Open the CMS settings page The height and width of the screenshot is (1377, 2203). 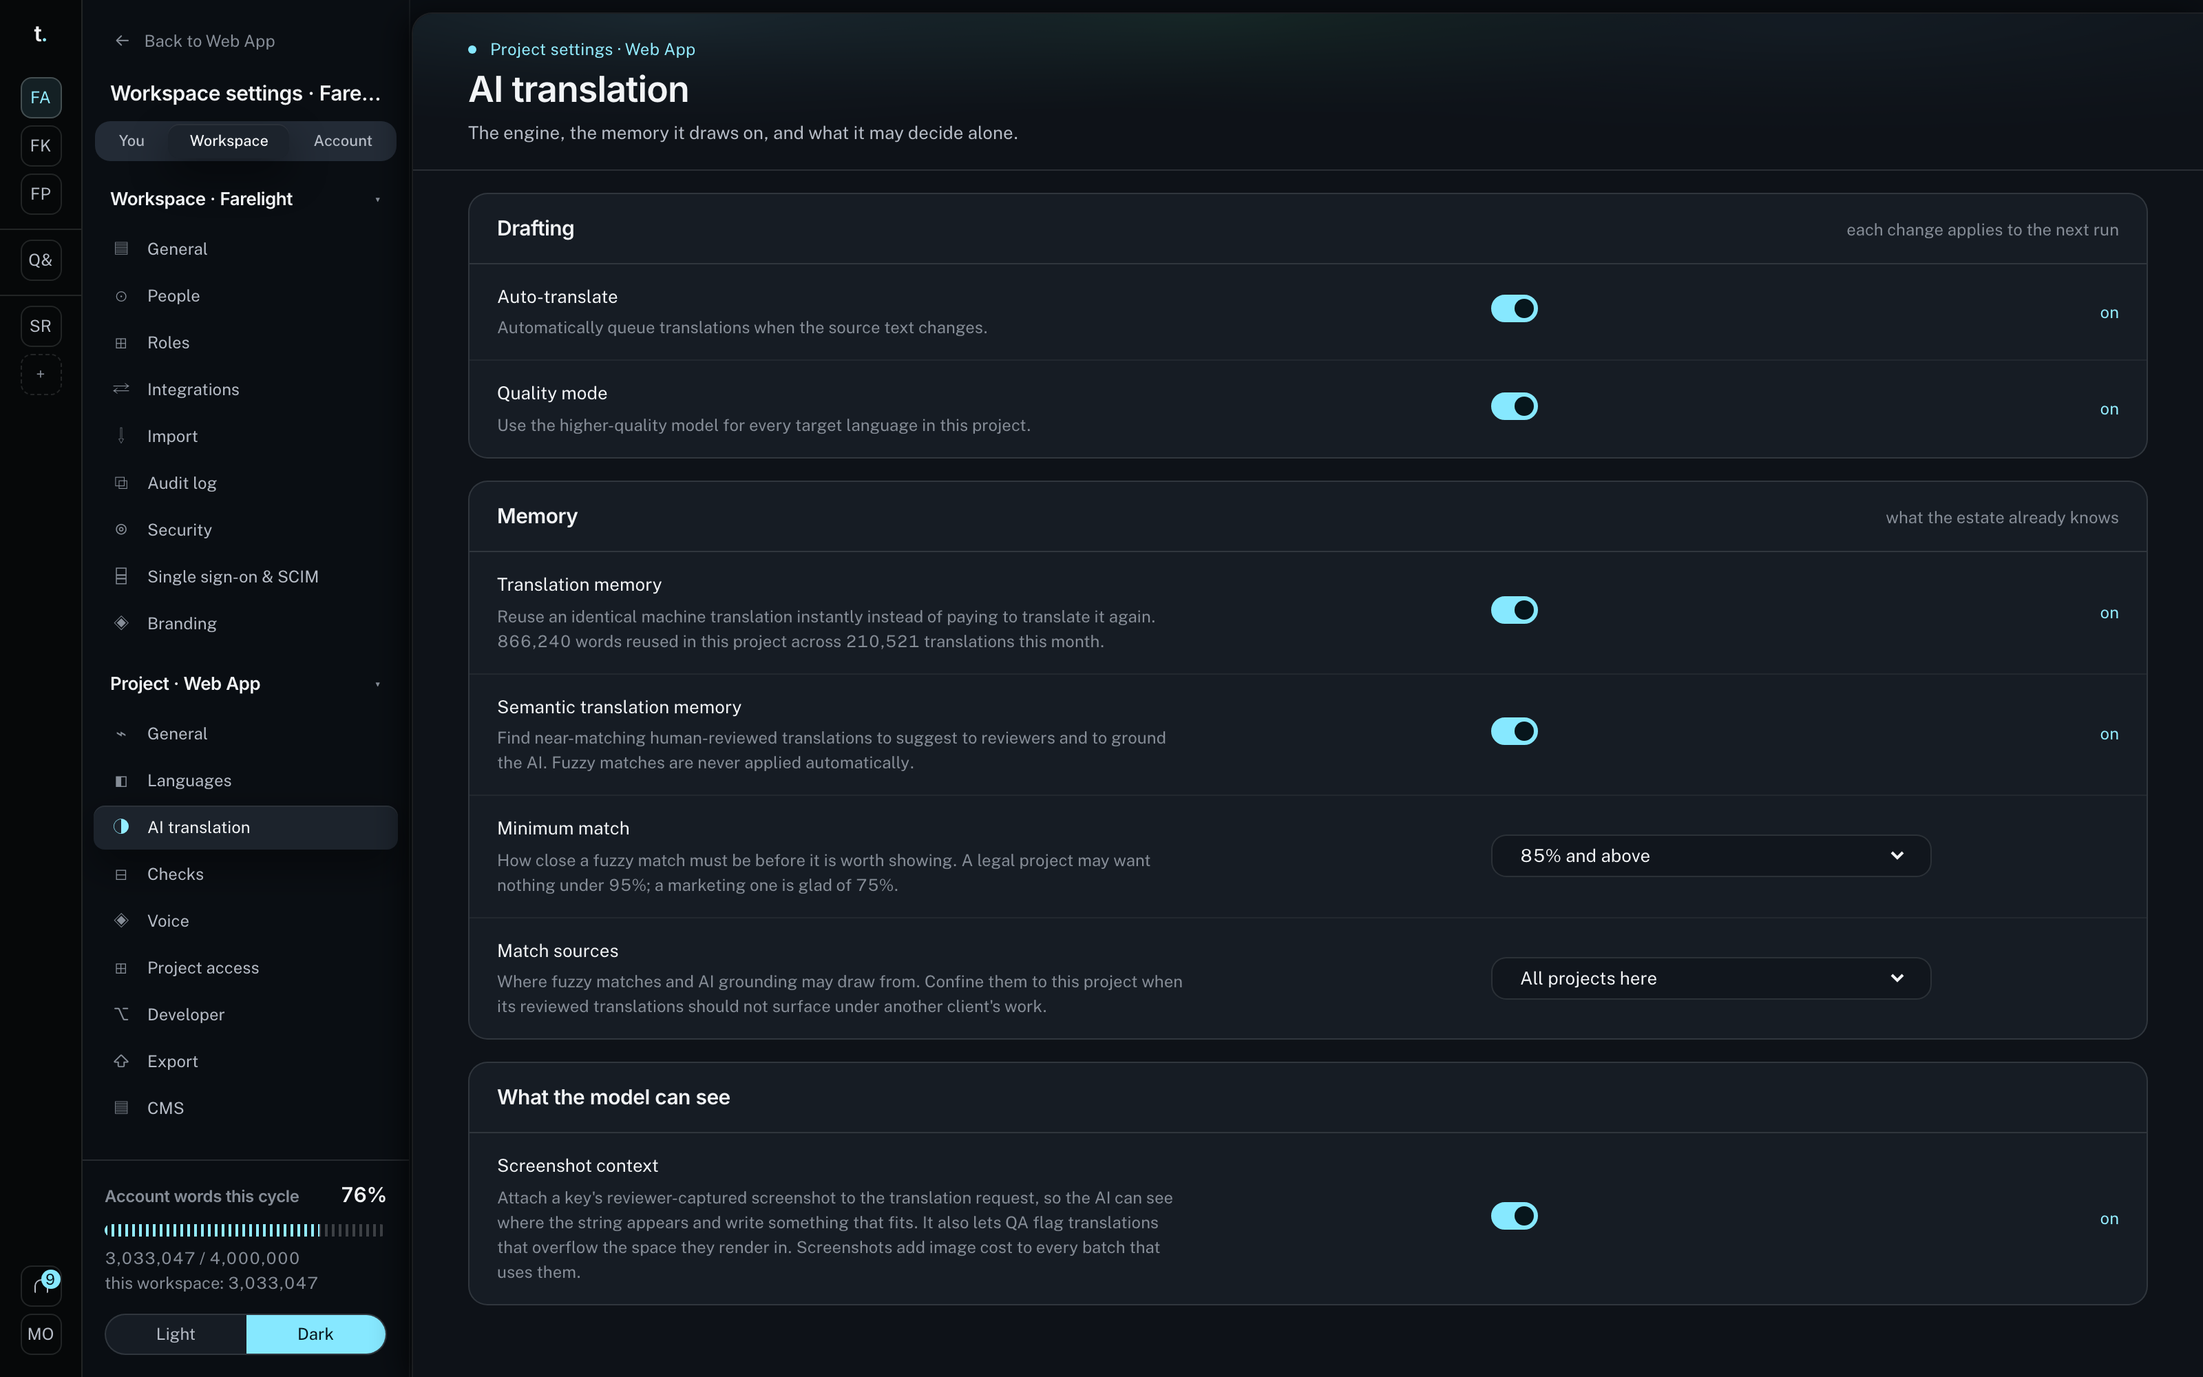245,1108
